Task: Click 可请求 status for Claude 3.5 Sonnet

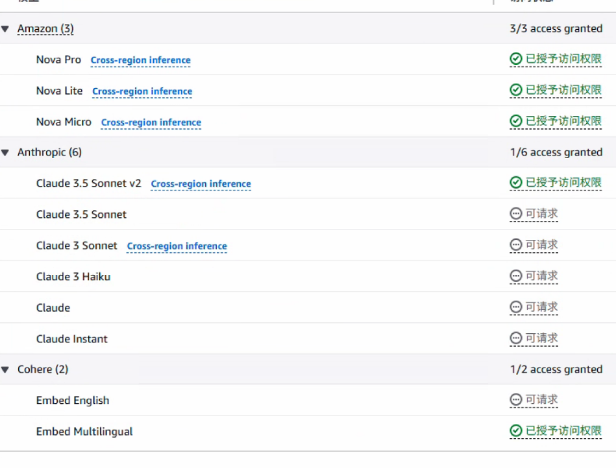Action: [542, 213]
